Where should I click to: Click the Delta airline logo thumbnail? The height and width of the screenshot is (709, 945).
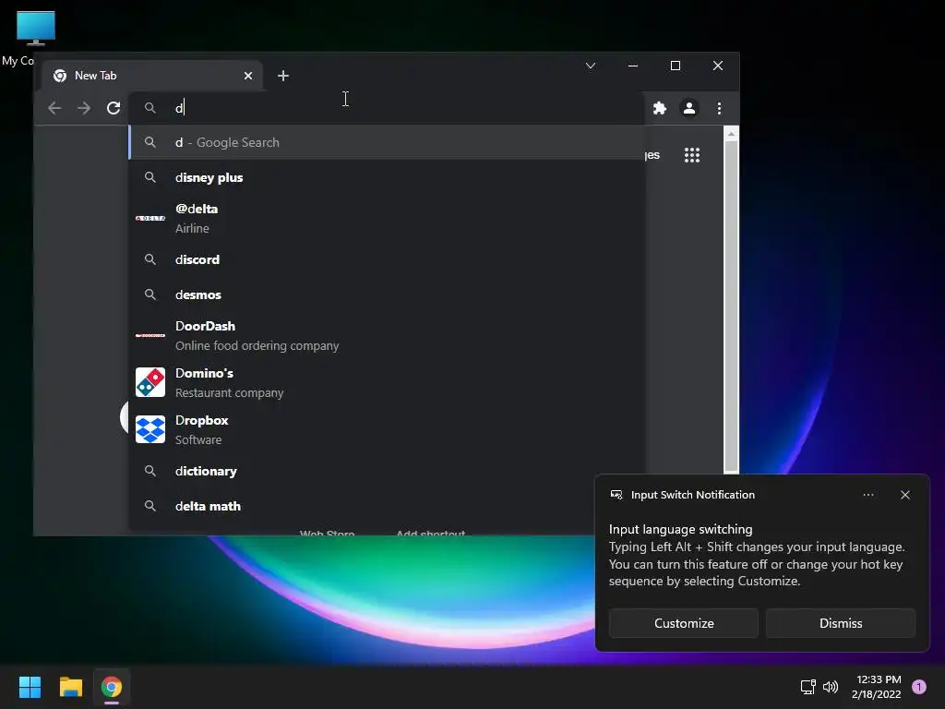(x=150, y=218)
